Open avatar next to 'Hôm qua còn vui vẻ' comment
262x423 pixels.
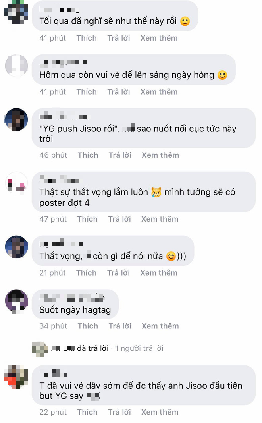pyautogui.click(x=16, y=66)
